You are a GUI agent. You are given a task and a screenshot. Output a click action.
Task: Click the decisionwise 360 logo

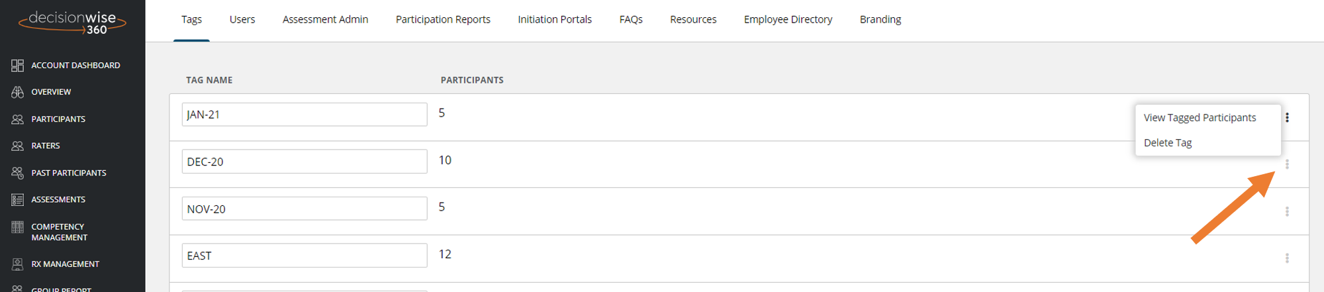[x=72, y=22]
